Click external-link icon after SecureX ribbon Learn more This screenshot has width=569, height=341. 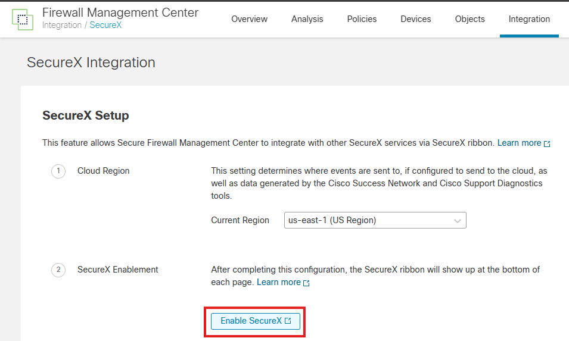coord(547,143)
